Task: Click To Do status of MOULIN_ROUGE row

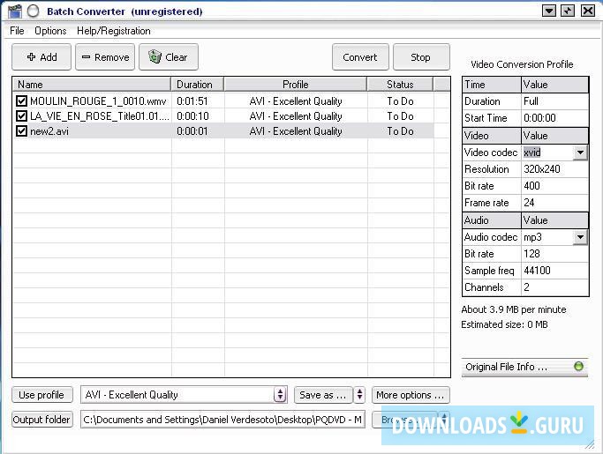Action: (x=400, y=101)
